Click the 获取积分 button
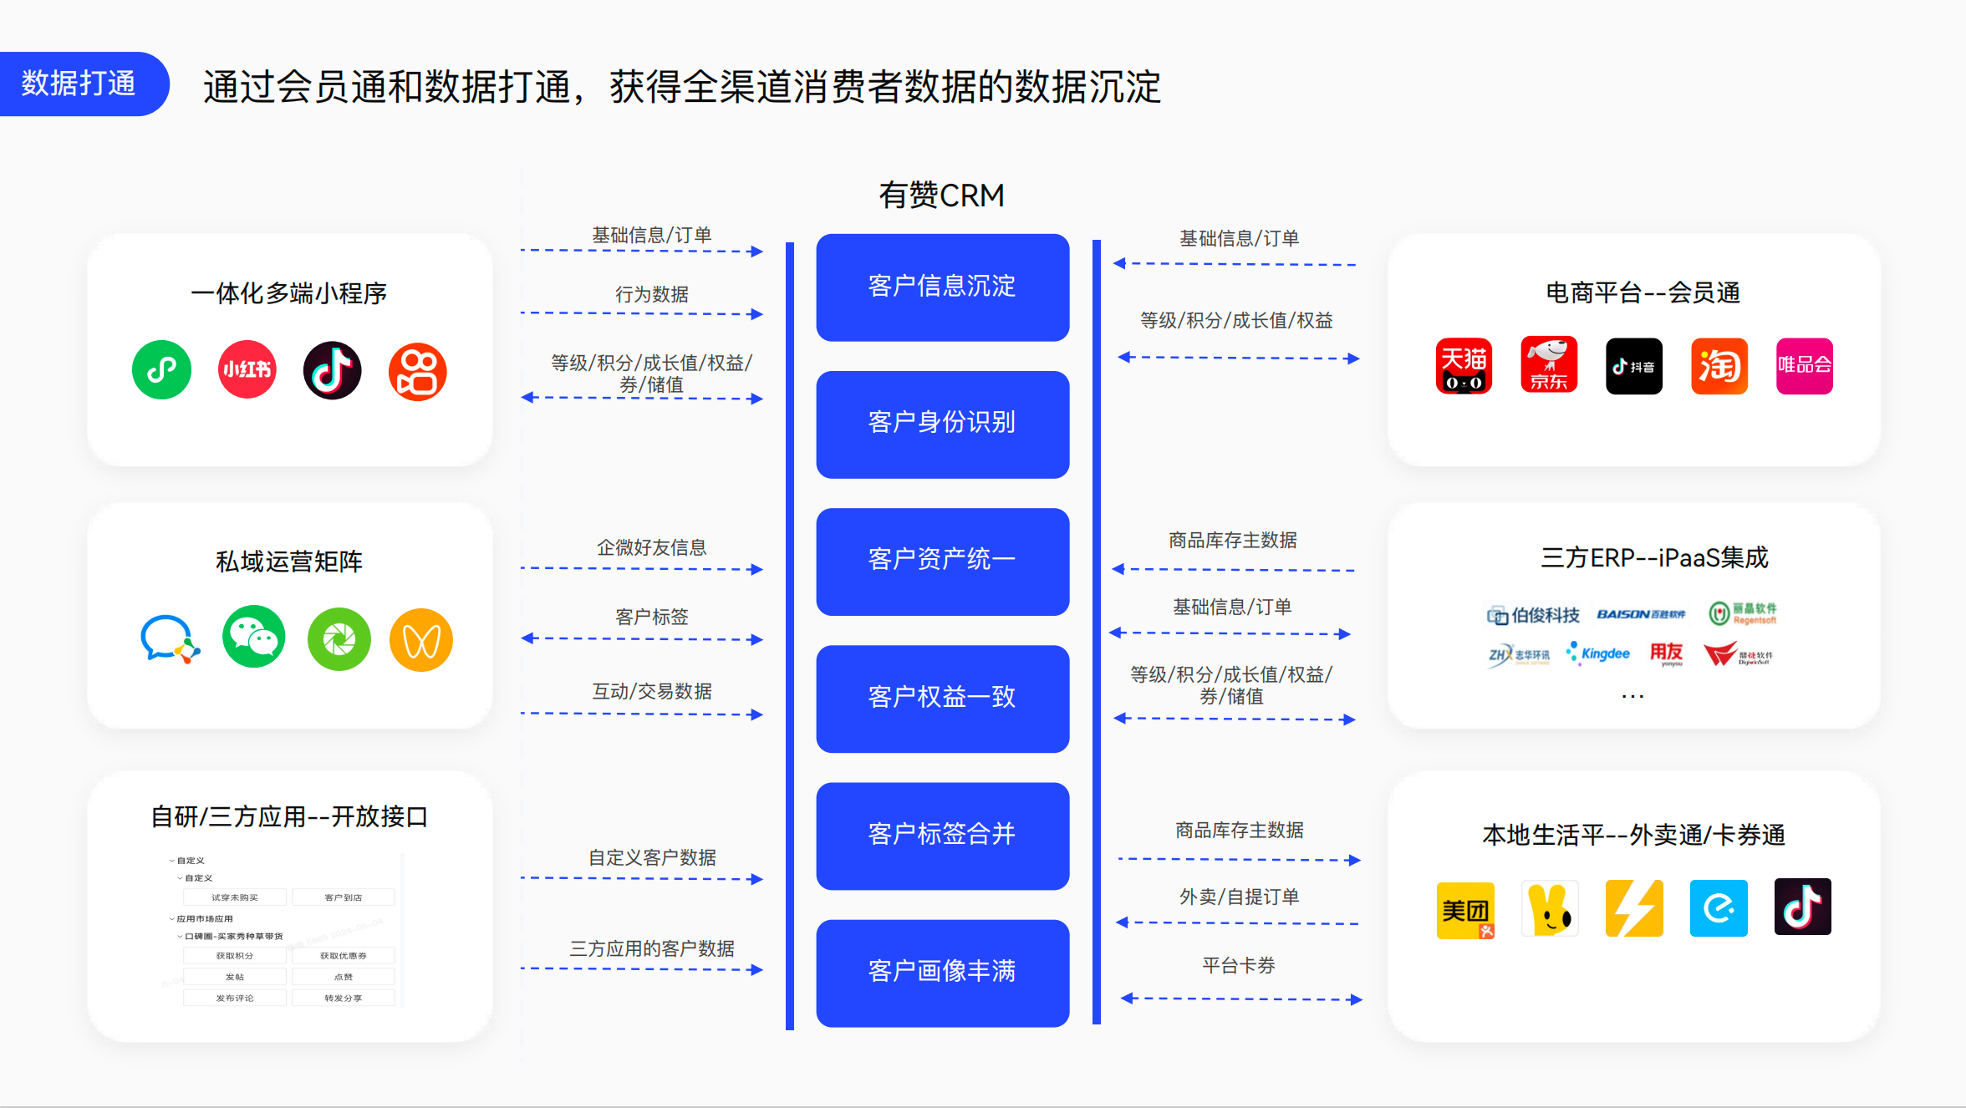This screenshot has height=1108, width=1966. (234, 955)
